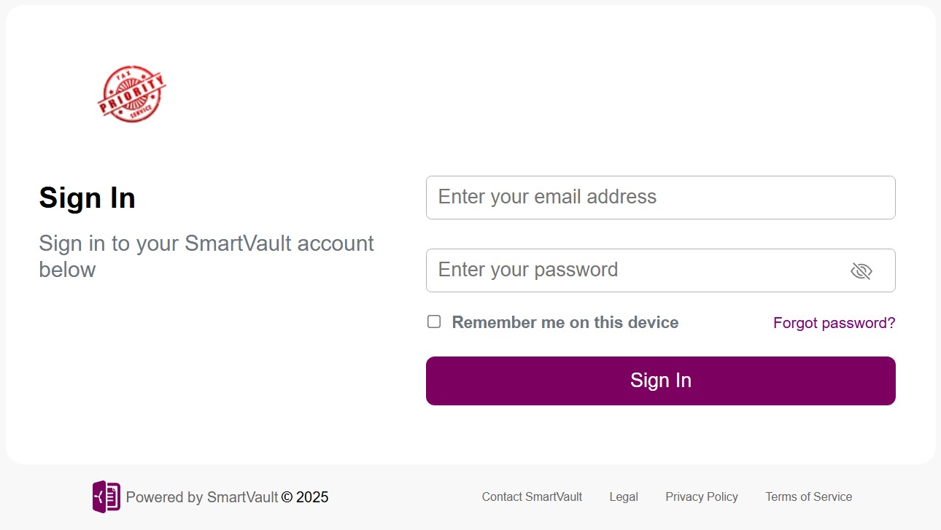Open the Forgot password page

click(x=834, y=322)
